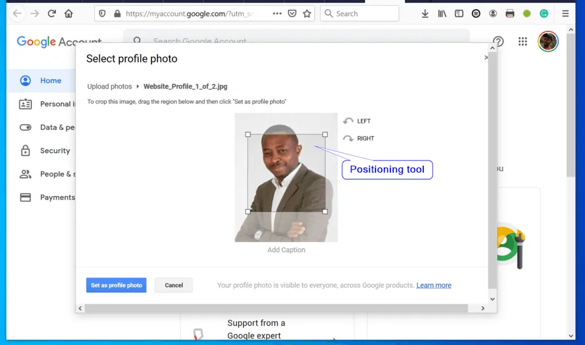Click the Set as profile photo button

click(116, 285)
